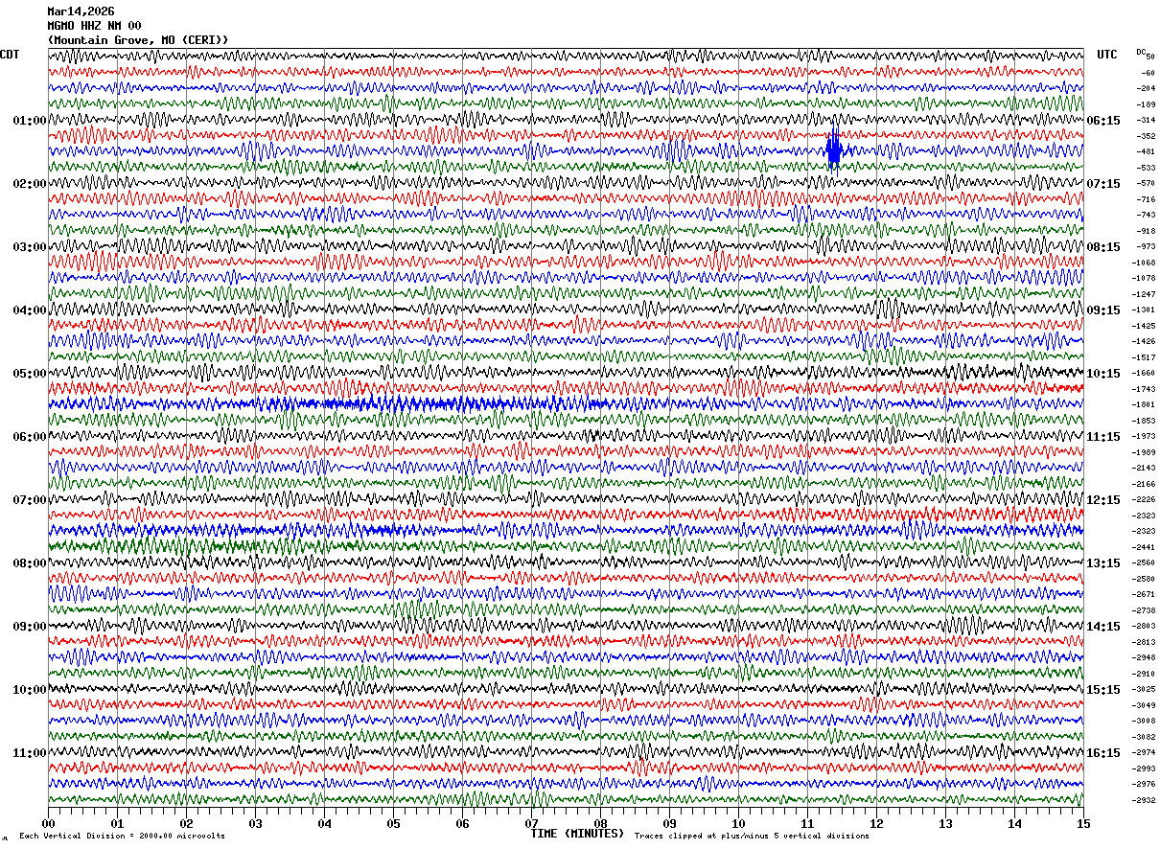Click the Traces clipped footer note

(x=752, y=837)
